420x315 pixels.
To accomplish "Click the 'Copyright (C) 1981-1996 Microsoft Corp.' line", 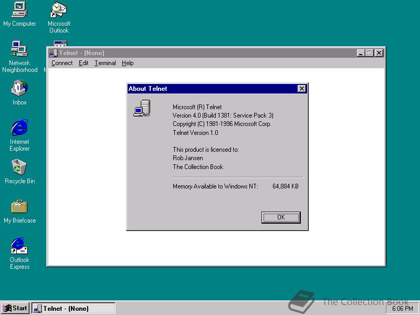I will [222, 124].
